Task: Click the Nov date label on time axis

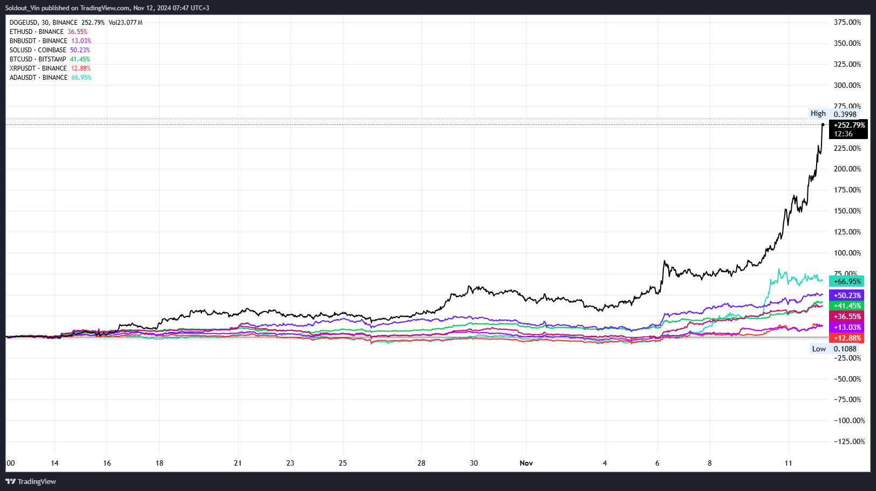Action: point(526,463)
